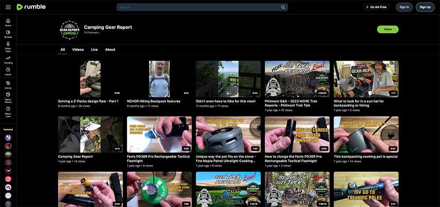Open the 'How to change the battery' thumbnail
This screenshot has height=207, width=440.
click(x=90, y=189)
